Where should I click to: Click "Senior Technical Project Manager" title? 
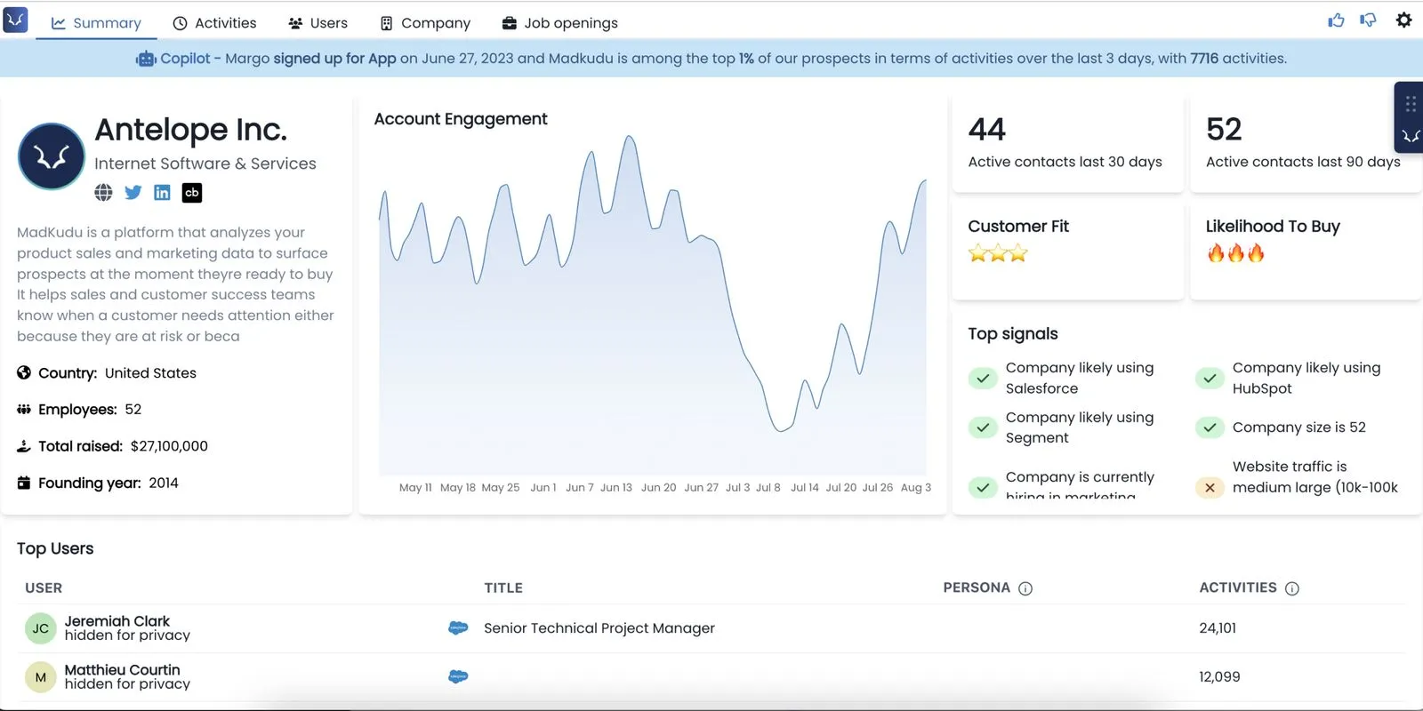(599, 628)
